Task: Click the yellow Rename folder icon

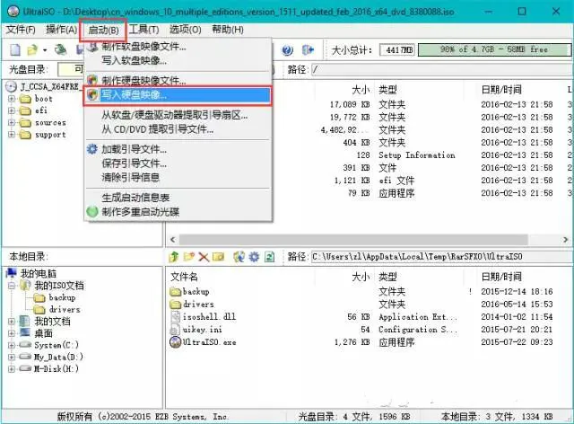Action: 218,257
